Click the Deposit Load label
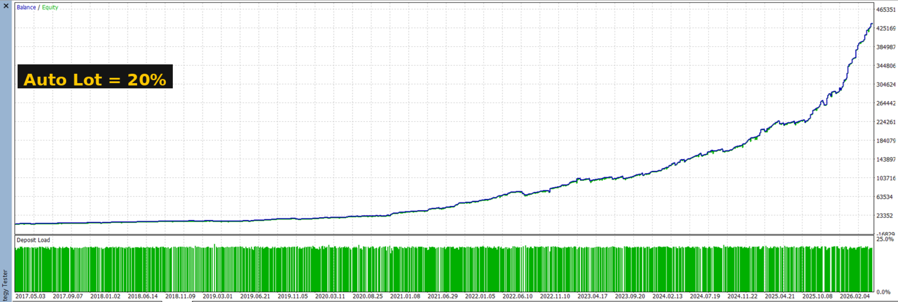898x302 pixels. coord(33,240)
